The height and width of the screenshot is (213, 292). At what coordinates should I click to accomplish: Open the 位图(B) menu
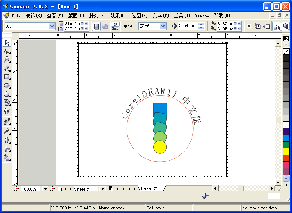pyautogui.click(x=140, y=16)
